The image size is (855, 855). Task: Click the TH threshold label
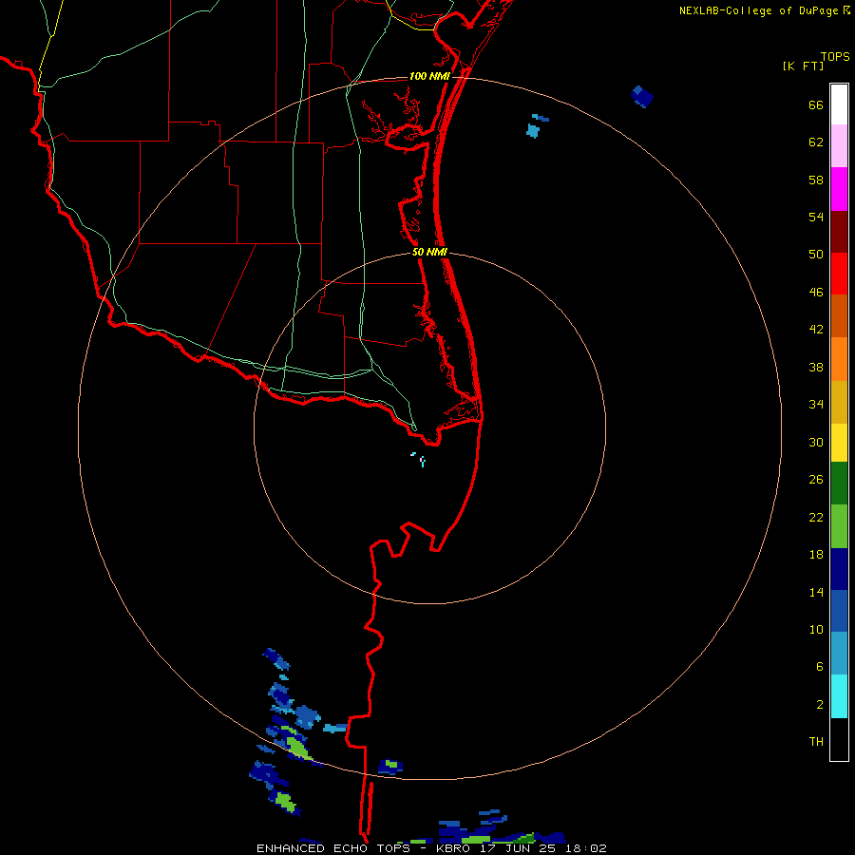tap(816, 742)
